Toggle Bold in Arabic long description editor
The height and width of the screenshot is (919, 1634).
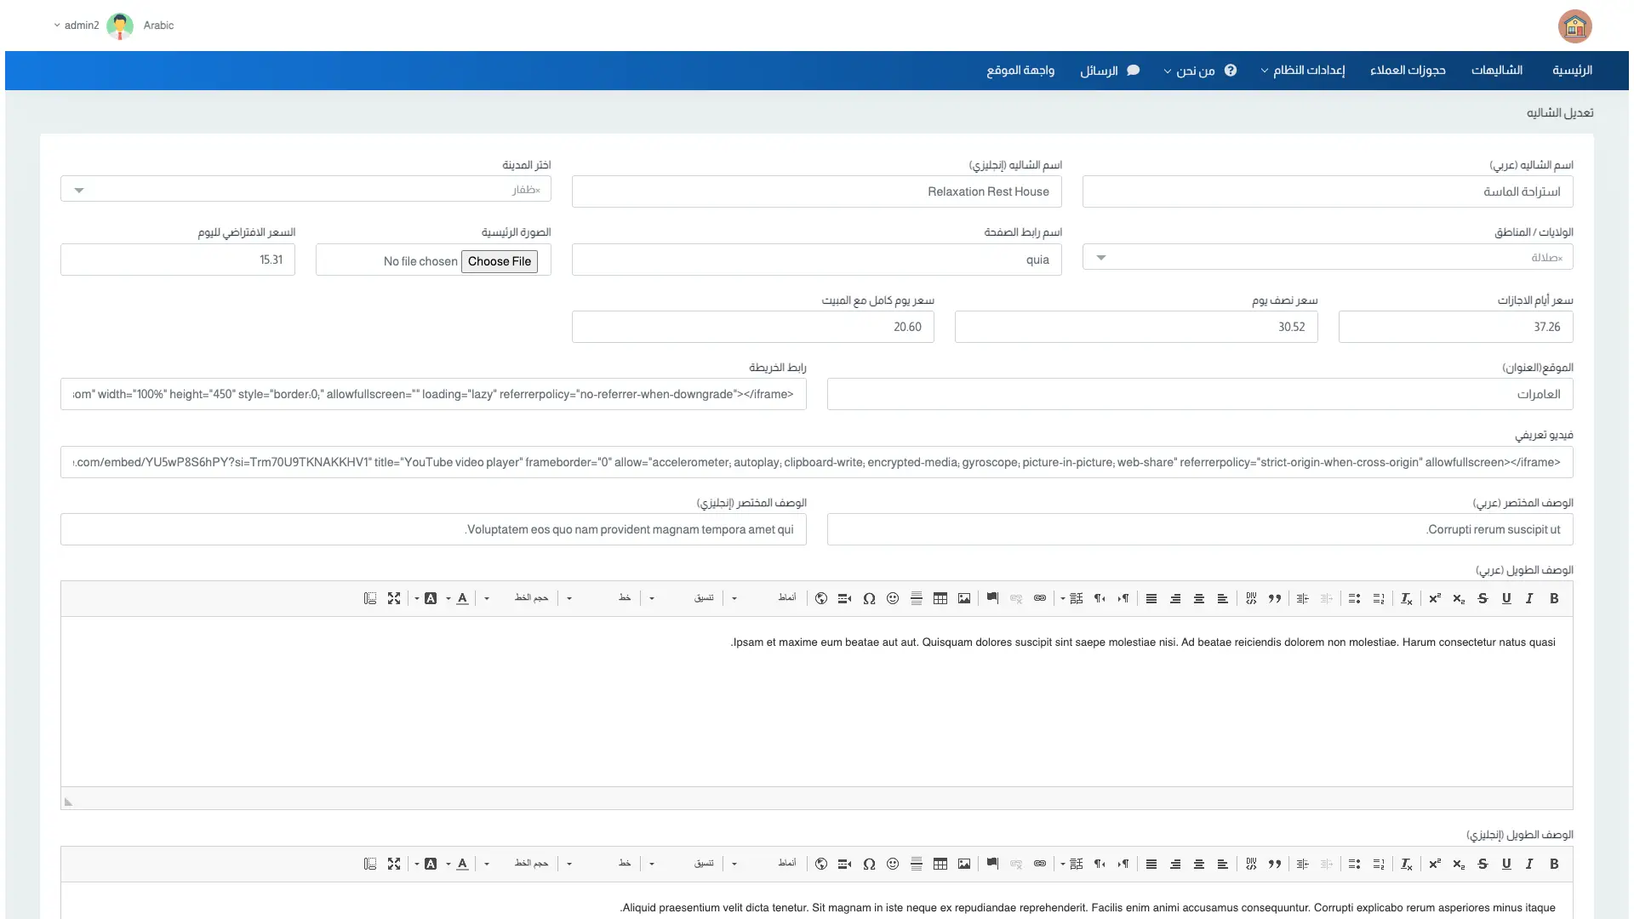(1554, 598)
